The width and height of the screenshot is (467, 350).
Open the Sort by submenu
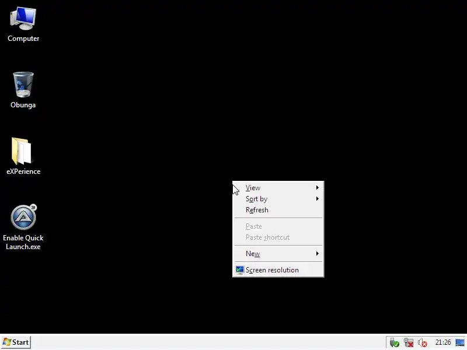[278, 199]
